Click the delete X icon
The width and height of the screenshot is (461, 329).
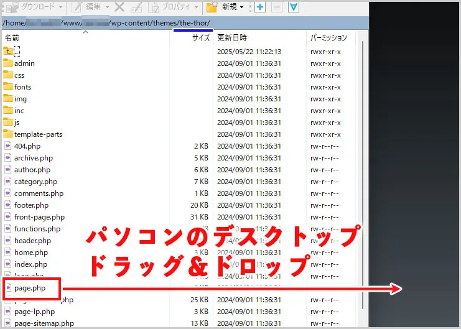click(119, 7)
